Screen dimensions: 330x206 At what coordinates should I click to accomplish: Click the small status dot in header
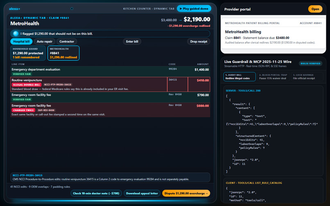click(x=72, y=9)
